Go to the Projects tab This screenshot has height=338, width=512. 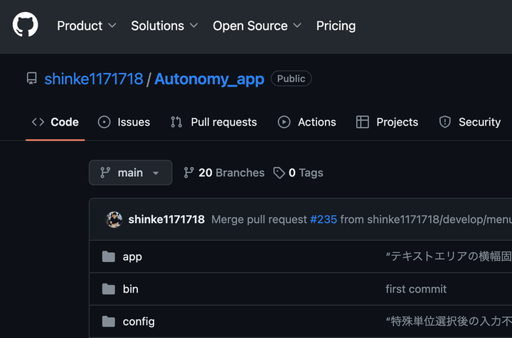point(388,122)
